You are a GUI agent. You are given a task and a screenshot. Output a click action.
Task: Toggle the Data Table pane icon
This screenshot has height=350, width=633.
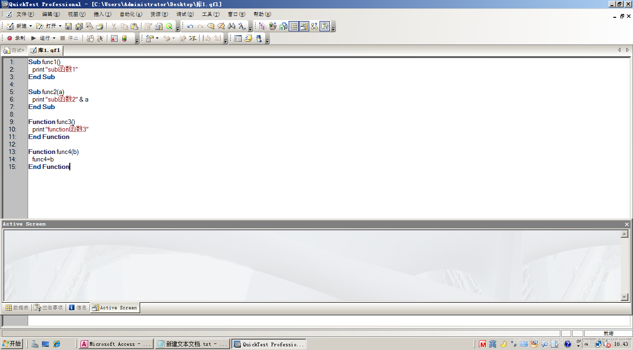point(294,26)
